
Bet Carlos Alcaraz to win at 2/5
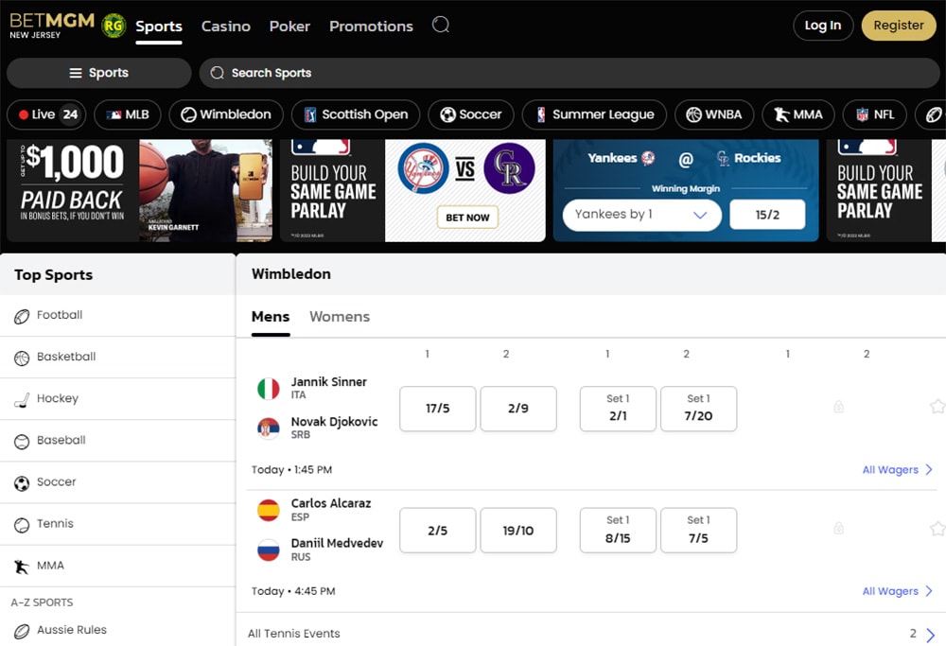coord(437,531)
